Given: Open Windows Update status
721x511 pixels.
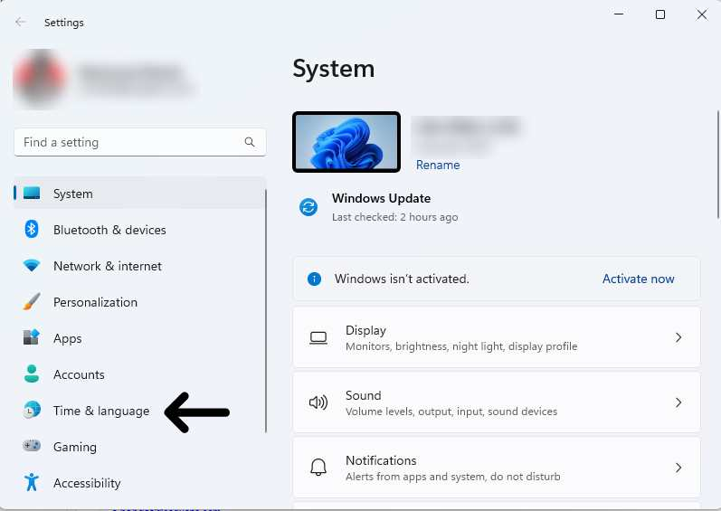Looking at the screenshot, I should [x=381, y=207].
